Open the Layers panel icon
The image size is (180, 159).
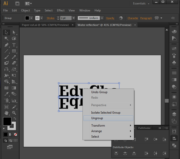(174, 114)
